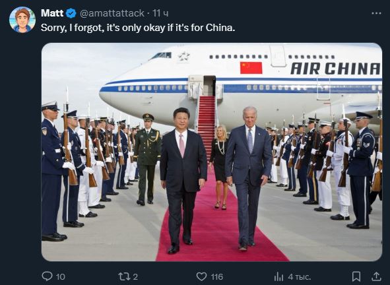Click AIR CHINA lettering in the photo
The height and width of the screenshot is (285, 390).
(335, 69)
